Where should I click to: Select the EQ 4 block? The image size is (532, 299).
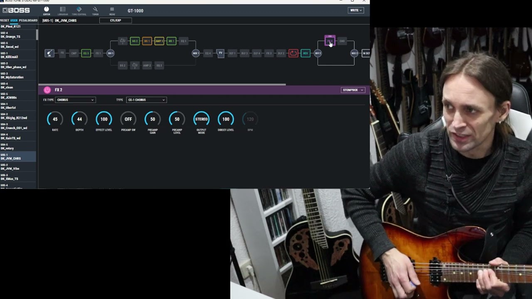(x=208, y=53)
